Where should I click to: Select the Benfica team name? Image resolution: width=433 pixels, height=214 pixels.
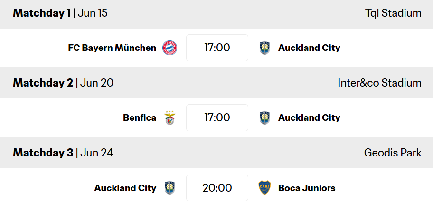tap(140, 118)
